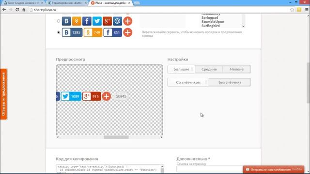Go forward with the browser forward arrow
This screenshot has width=310, height=174.
[11, 10]
